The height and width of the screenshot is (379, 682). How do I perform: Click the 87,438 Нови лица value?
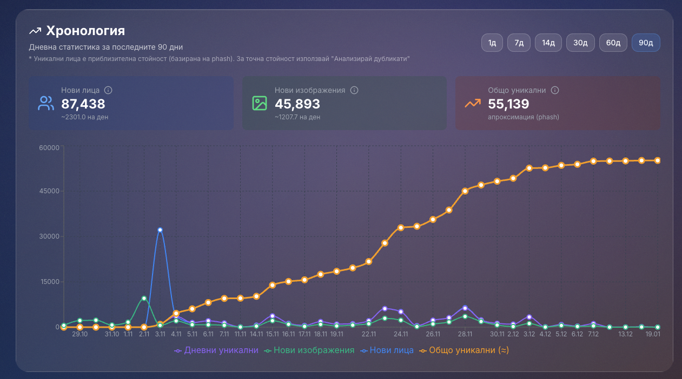tap(83, 104)
